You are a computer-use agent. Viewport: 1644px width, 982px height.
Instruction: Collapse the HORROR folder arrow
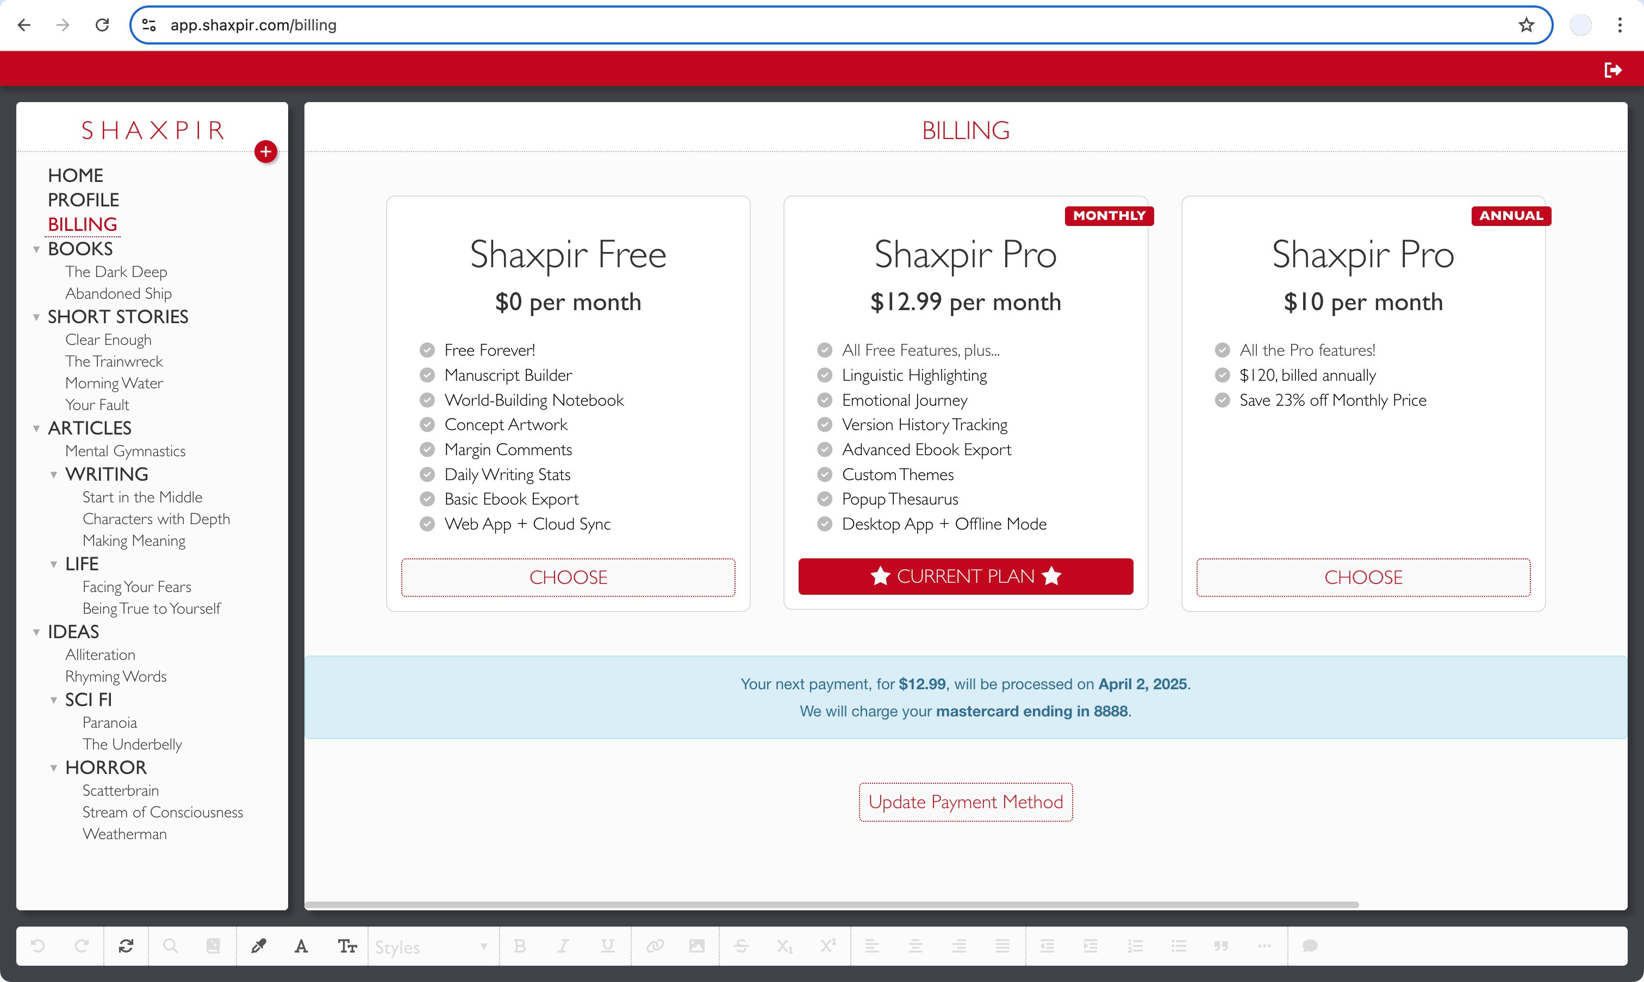(x=54, y=767)
